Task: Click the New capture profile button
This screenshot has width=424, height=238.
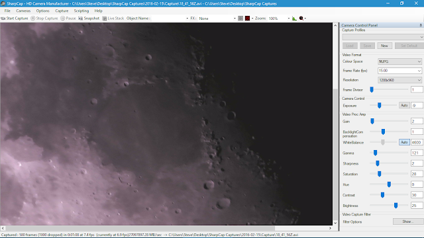Action: coord(384,46)
